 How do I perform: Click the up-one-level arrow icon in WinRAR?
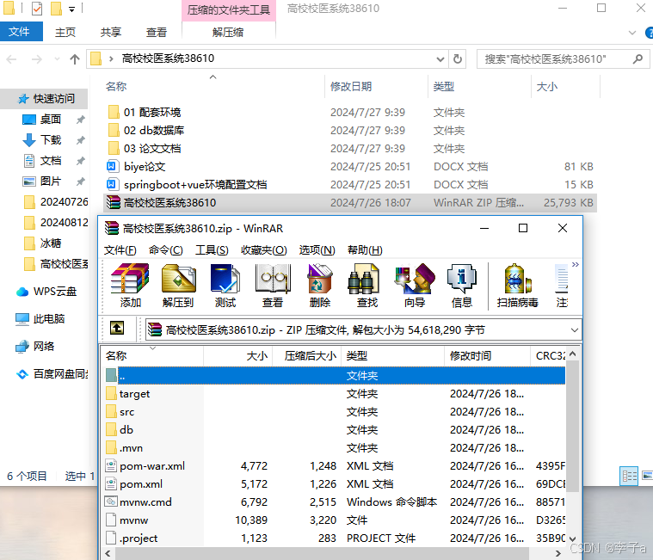click(x=117, y=328)
